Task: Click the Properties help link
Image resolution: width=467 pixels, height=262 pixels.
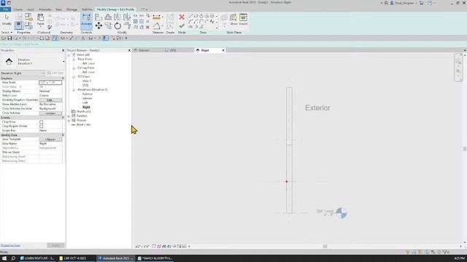Action: point(10,246)
